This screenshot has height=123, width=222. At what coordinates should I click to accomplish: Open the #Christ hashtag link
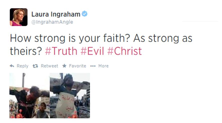(124, 51)
